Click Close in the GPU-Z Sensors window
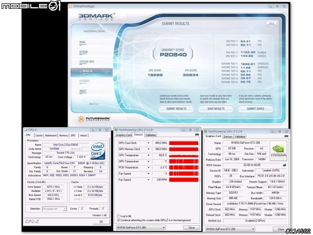 click(x=191, y=228)
